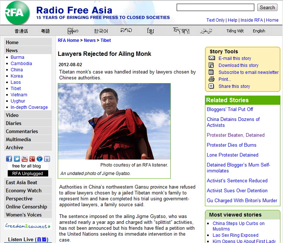Switch to Tibetan language

(181, 31)
